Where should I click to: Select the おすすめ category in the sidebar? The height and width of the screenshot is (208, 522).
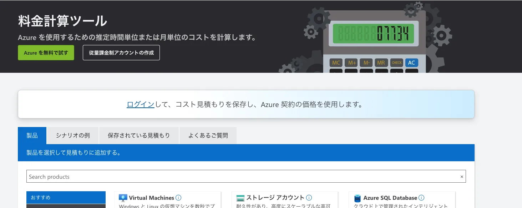[x=66, y=197]
